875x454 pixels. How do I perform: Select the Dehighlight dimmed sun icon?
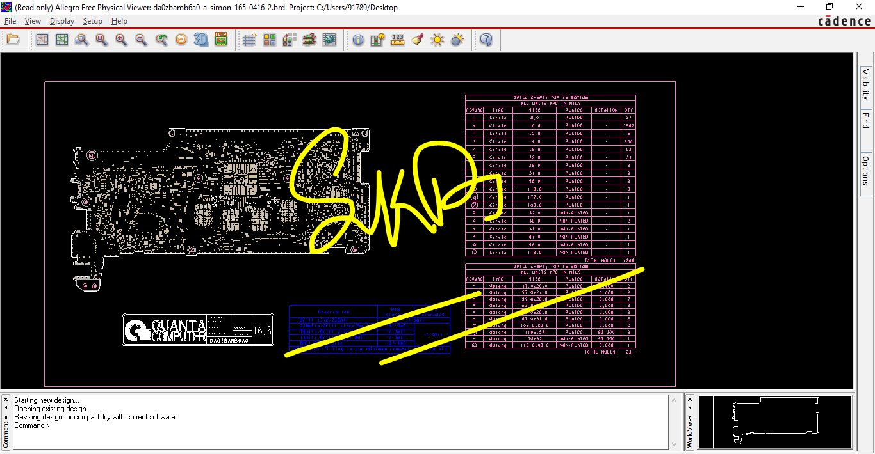click(457, 40)
